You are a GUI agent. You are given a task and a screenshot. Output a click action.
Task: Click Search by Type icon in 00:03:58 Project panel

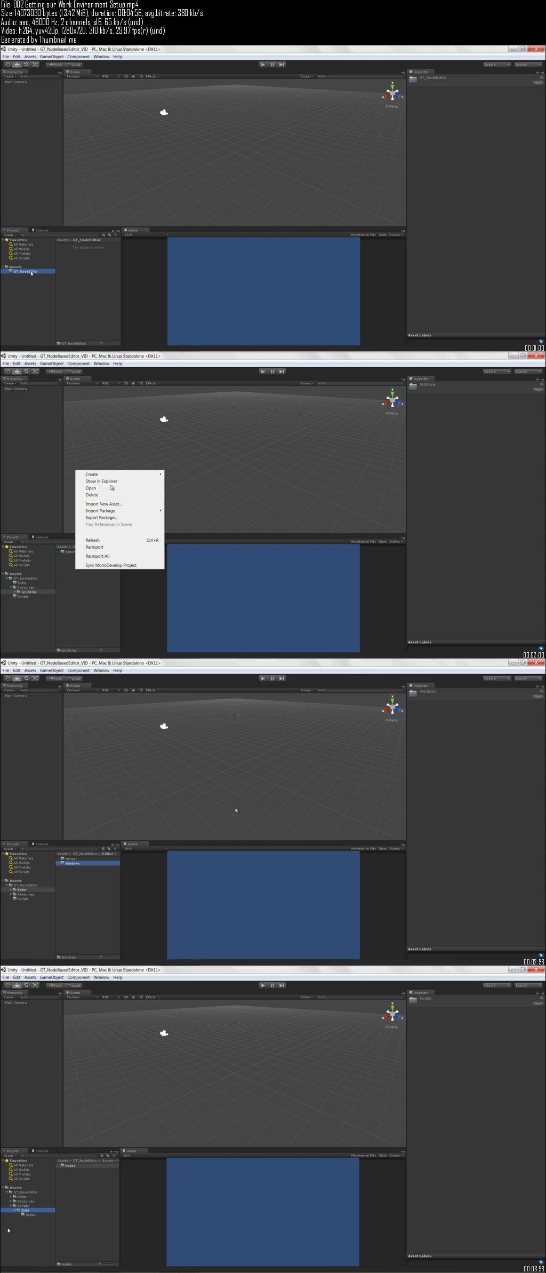(103, 1156)
